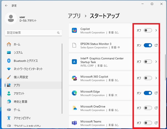
Task: Toggle Microsoft 365 Copilot startup switch
Action: pos(148,78)
